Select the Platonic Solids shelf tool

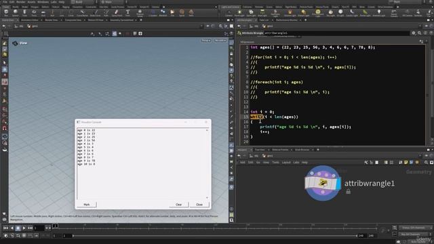[x=140, y=13]
